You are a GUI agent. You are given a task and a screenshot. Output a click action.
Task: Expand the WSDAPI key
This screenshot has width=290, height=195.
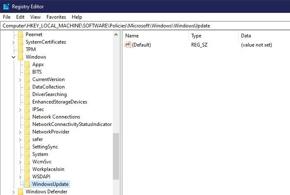coord(20,177)
